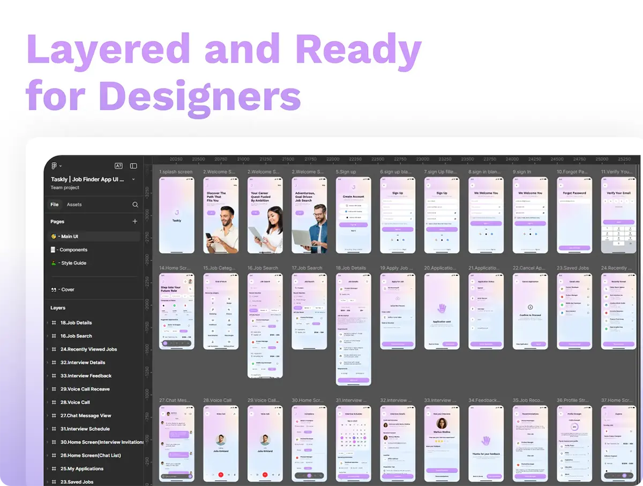Expand the 23.Saved Jobs layer group
This screenshot has height=486, width=643.
tap(47, 482)
